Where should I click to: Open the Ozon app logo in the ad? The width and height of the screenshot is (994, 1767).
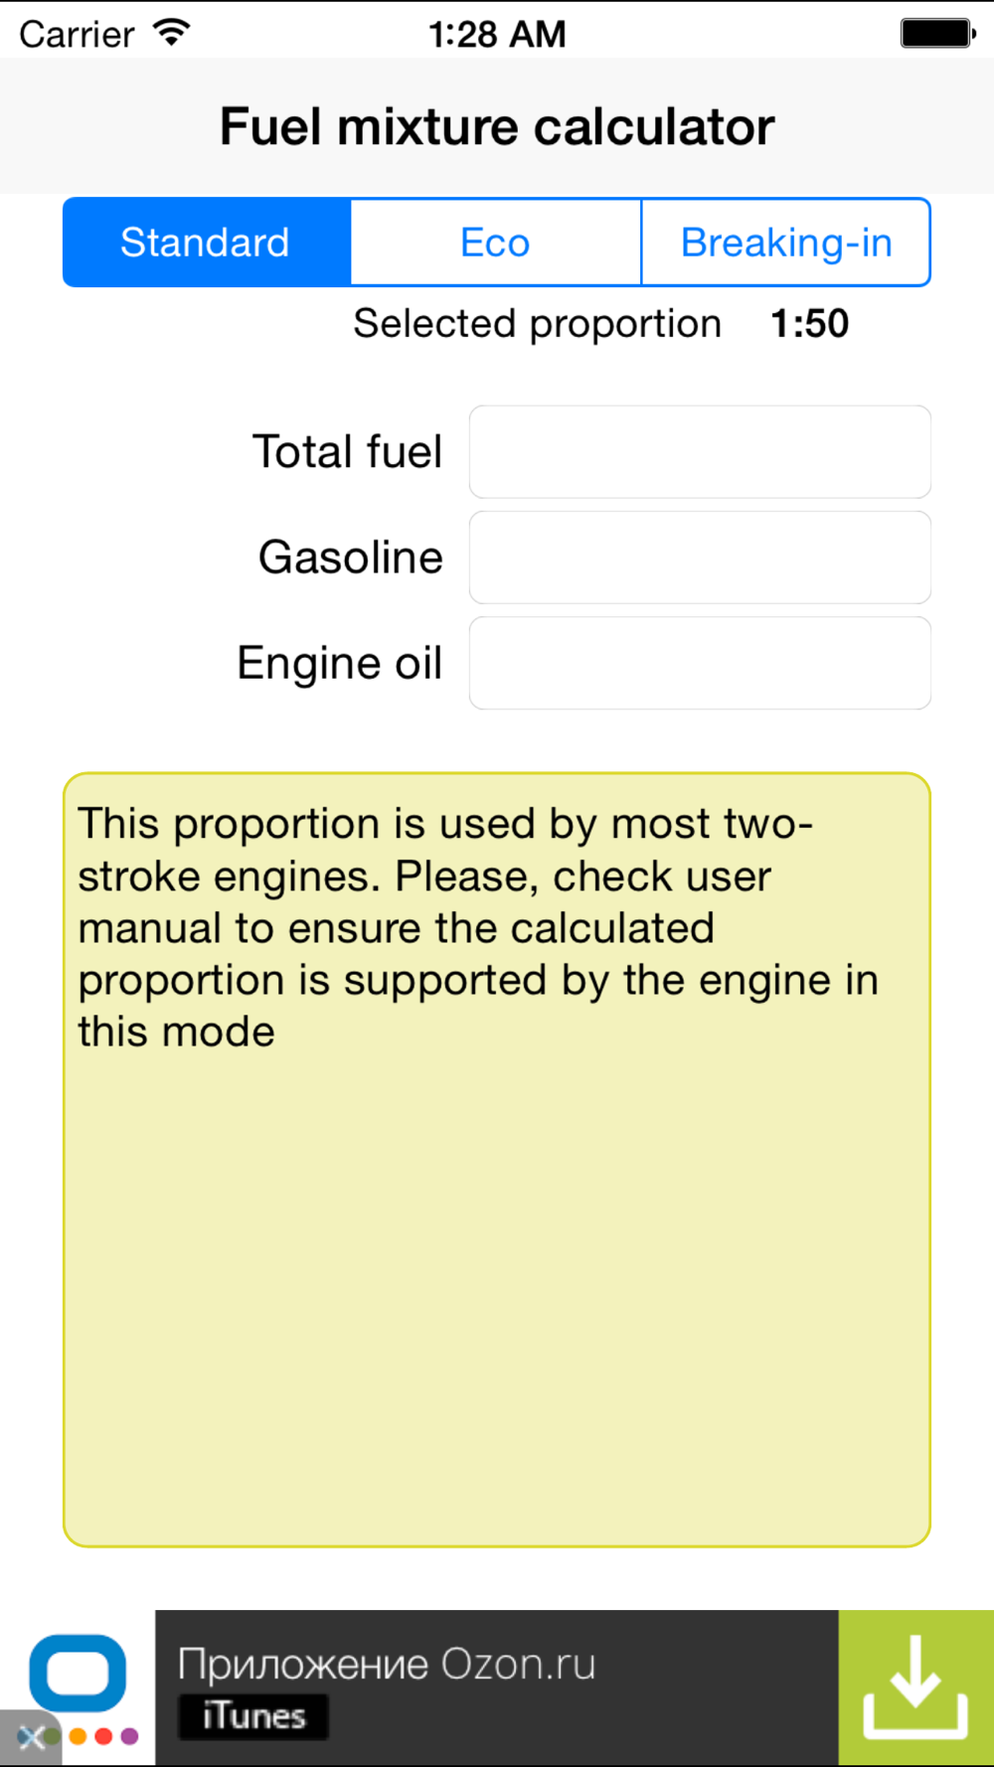78,1680
